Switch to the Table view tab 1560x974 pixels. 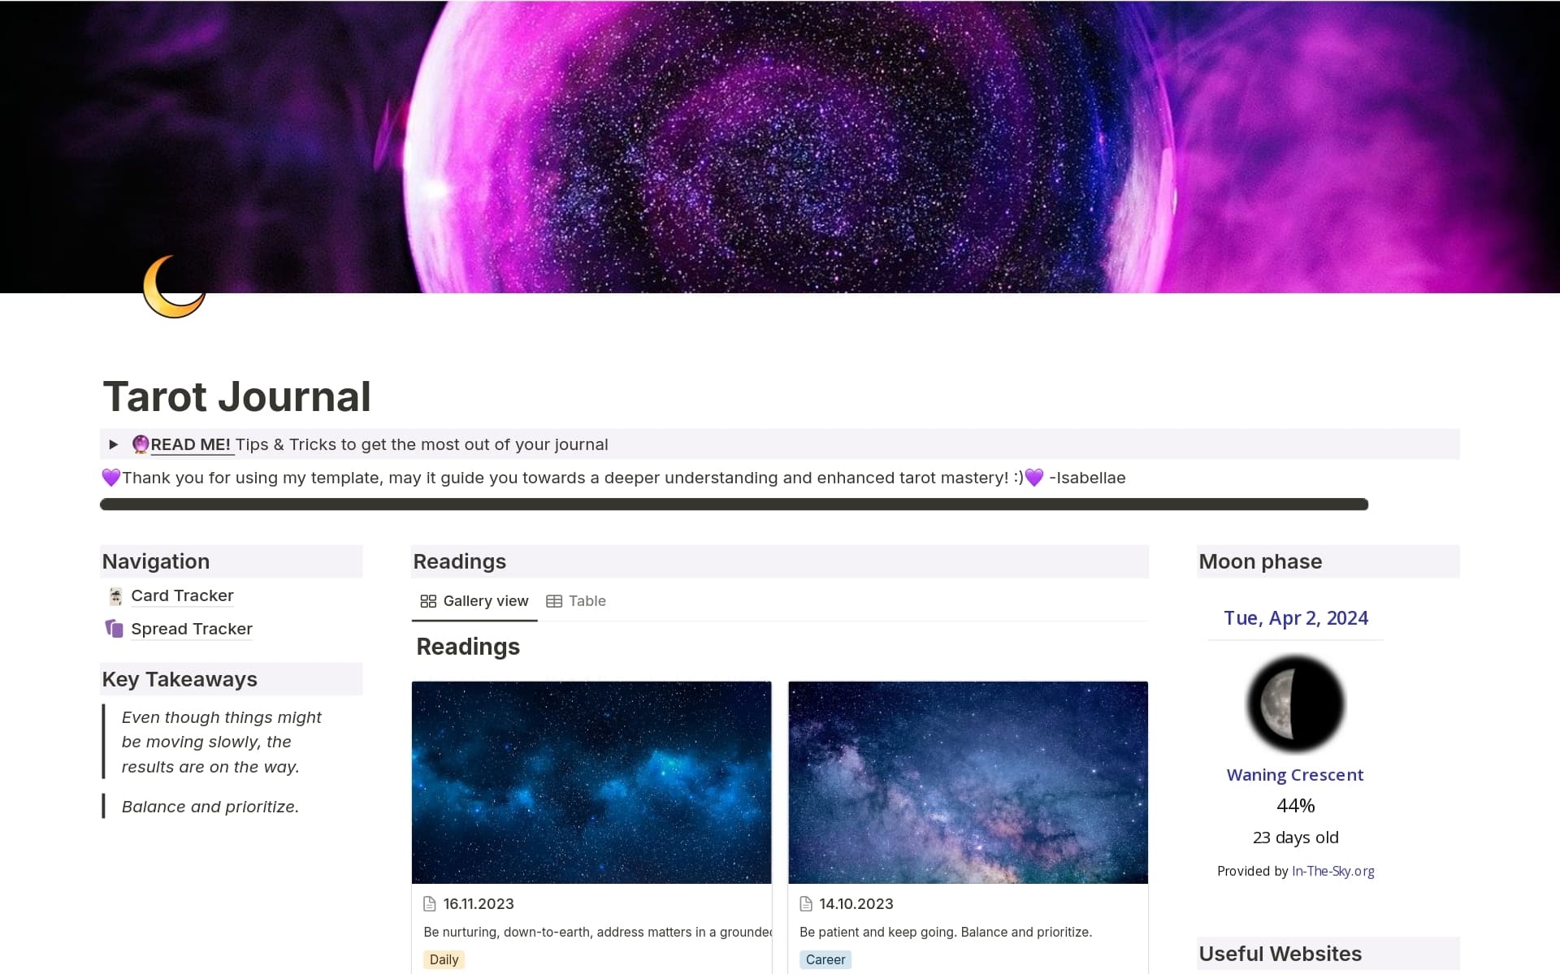pyautogui.click(x=576, y=601)
